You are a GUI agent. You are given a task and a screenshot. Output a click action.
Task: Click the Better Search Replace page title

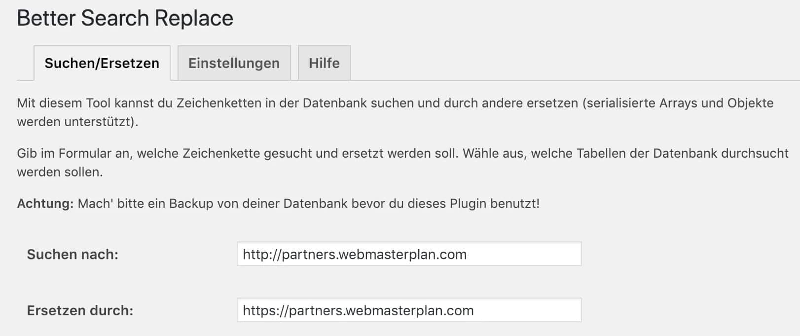coord(125,18)
